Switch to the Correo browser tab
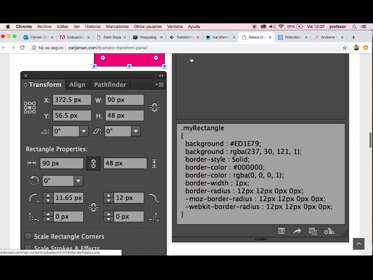Screen dimensions: 373x280 (x=37, y=37)
